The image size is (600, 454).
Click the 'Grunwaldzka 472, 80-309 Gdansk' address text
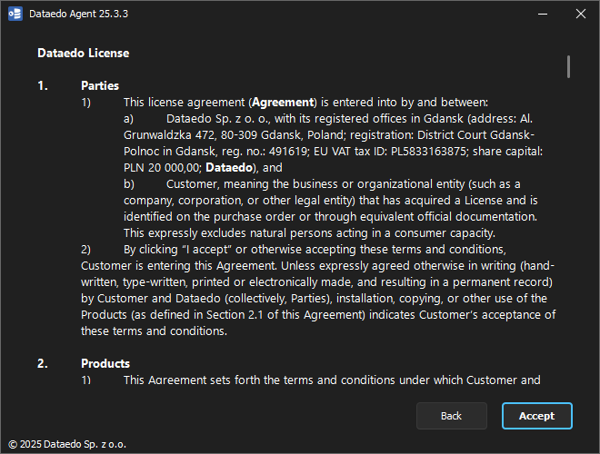[213, 135]
